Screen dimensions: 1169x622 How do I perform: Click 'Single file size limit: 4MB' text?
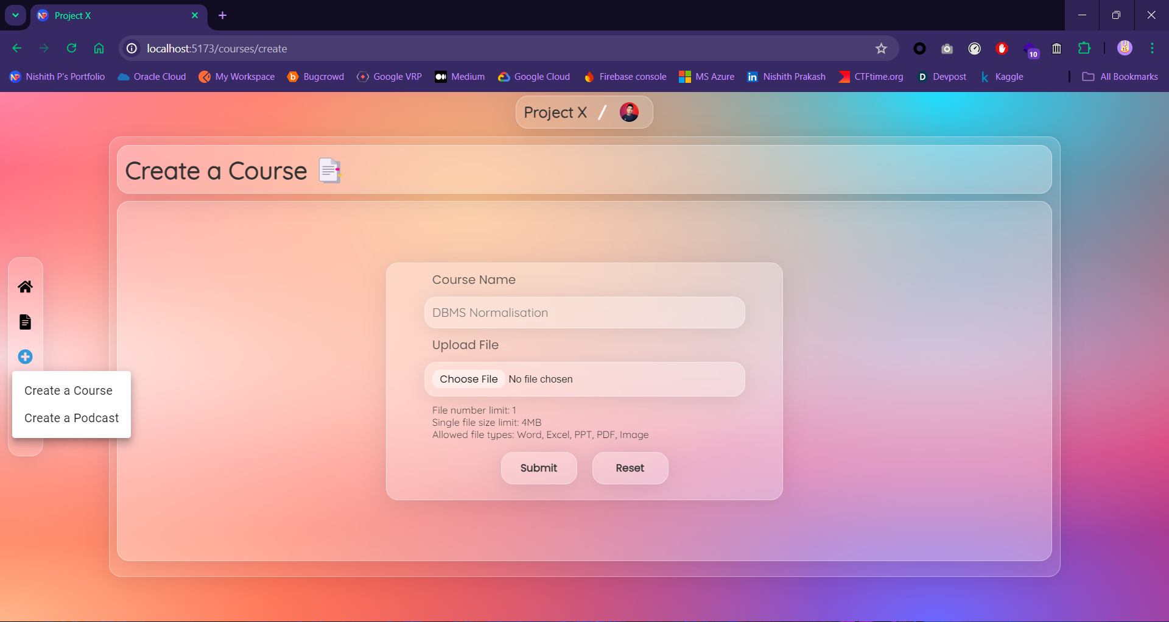click(486, 422)
